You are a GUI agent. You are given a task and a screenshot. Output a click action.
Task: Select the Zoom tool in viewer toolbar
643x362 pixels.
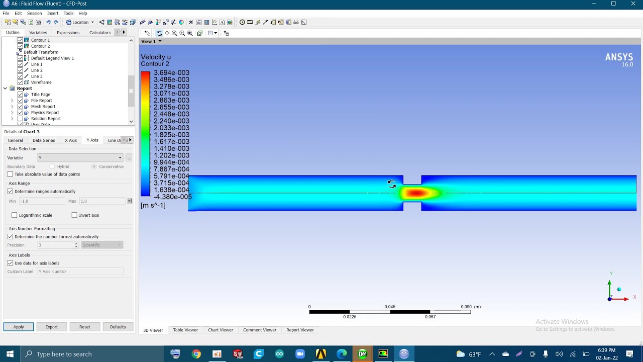174,33
